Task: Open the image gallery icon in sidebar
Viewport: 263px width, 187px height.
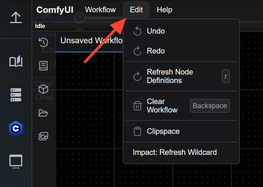Action: click(x=43, y=136)
